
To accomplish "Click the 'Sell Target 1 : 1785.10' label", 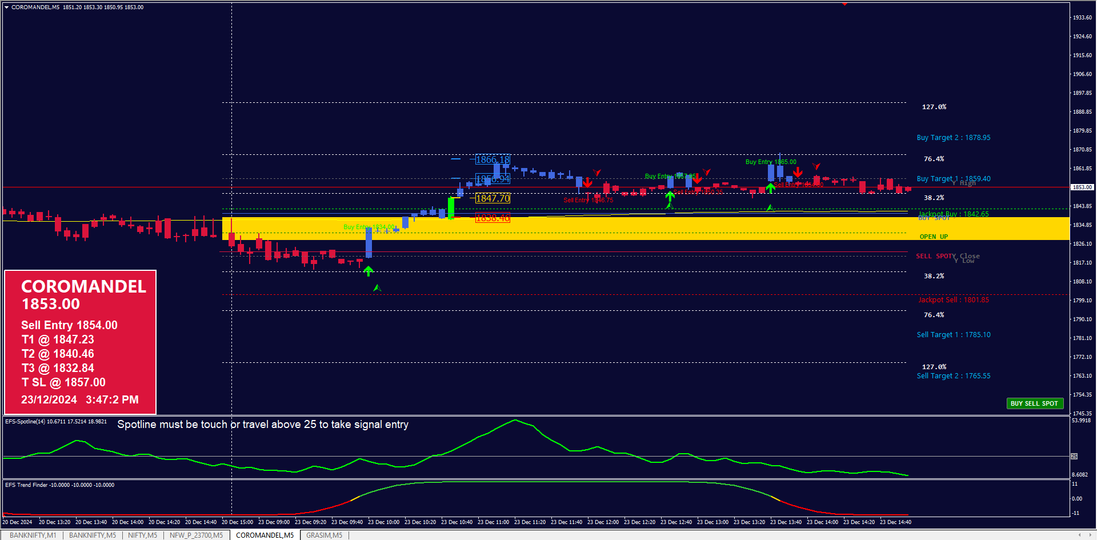I will [954, 335].
